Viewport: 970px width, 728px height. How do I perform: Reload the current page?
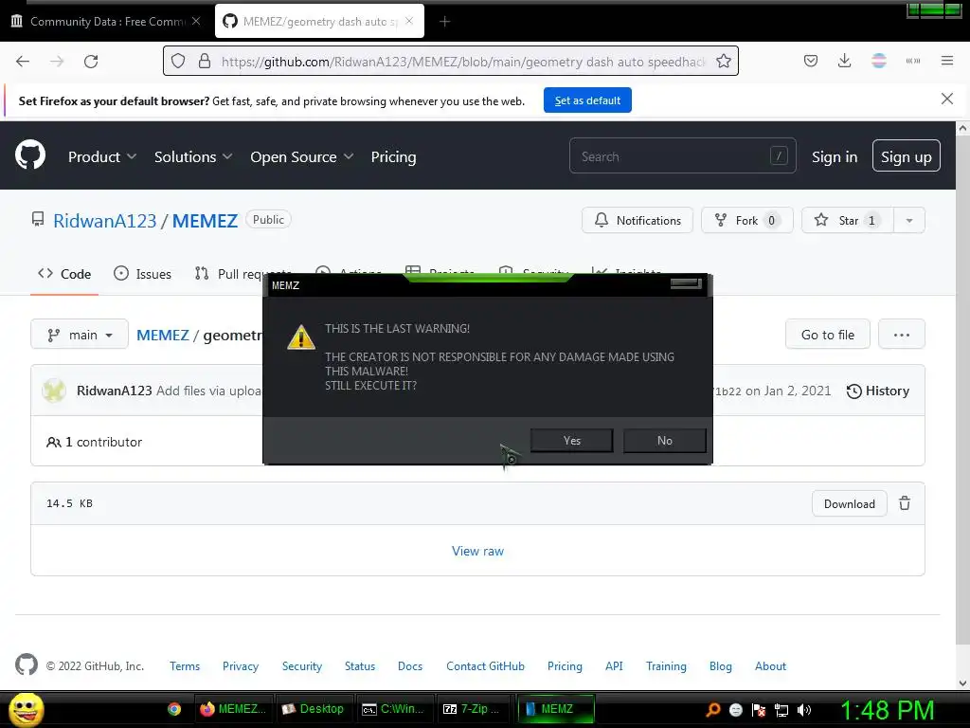[x=91, y=62]
